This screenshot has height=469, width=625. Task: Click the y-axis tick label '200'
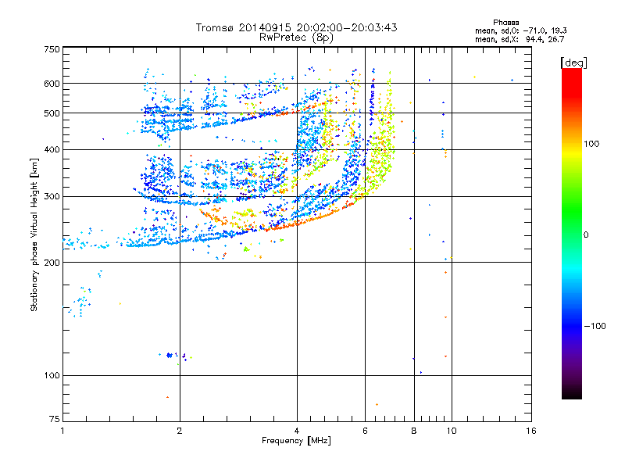coord(52,263)
